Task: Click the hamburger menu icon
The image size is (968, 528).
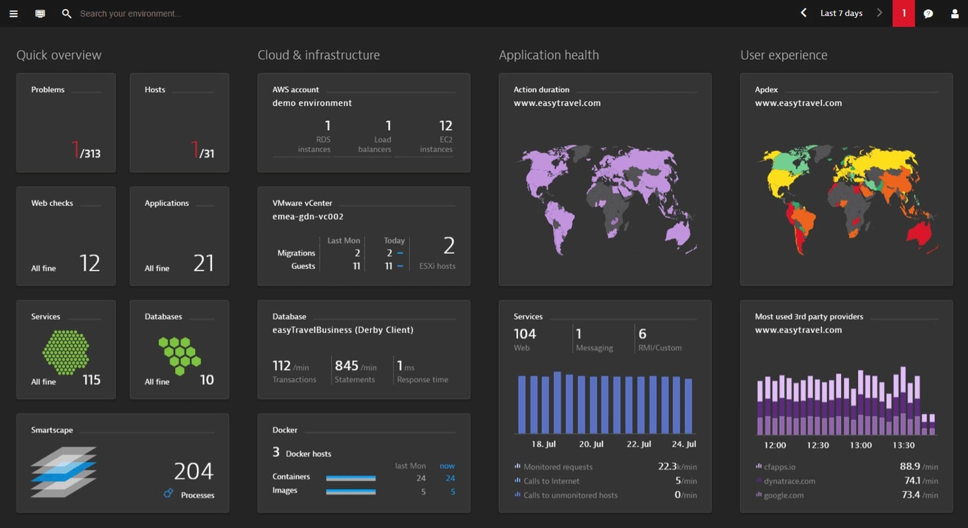Action: click(x=13, y=13)
